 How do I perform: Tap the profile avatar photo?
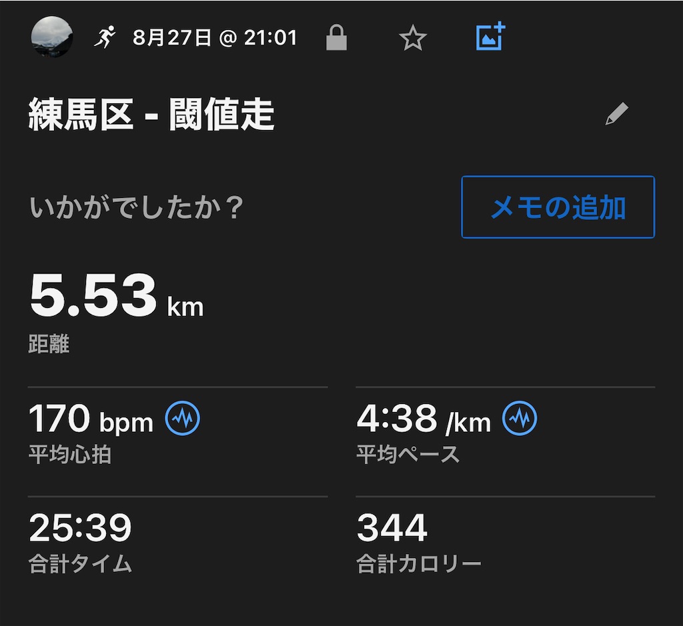click(52, 37)
